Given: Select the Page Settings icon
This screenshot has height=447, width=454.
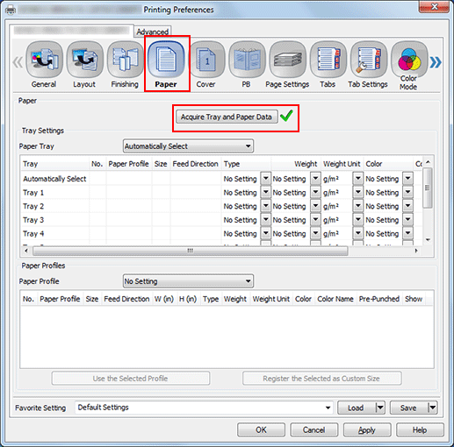Looking at the screenshot, I should pos(287,60).
